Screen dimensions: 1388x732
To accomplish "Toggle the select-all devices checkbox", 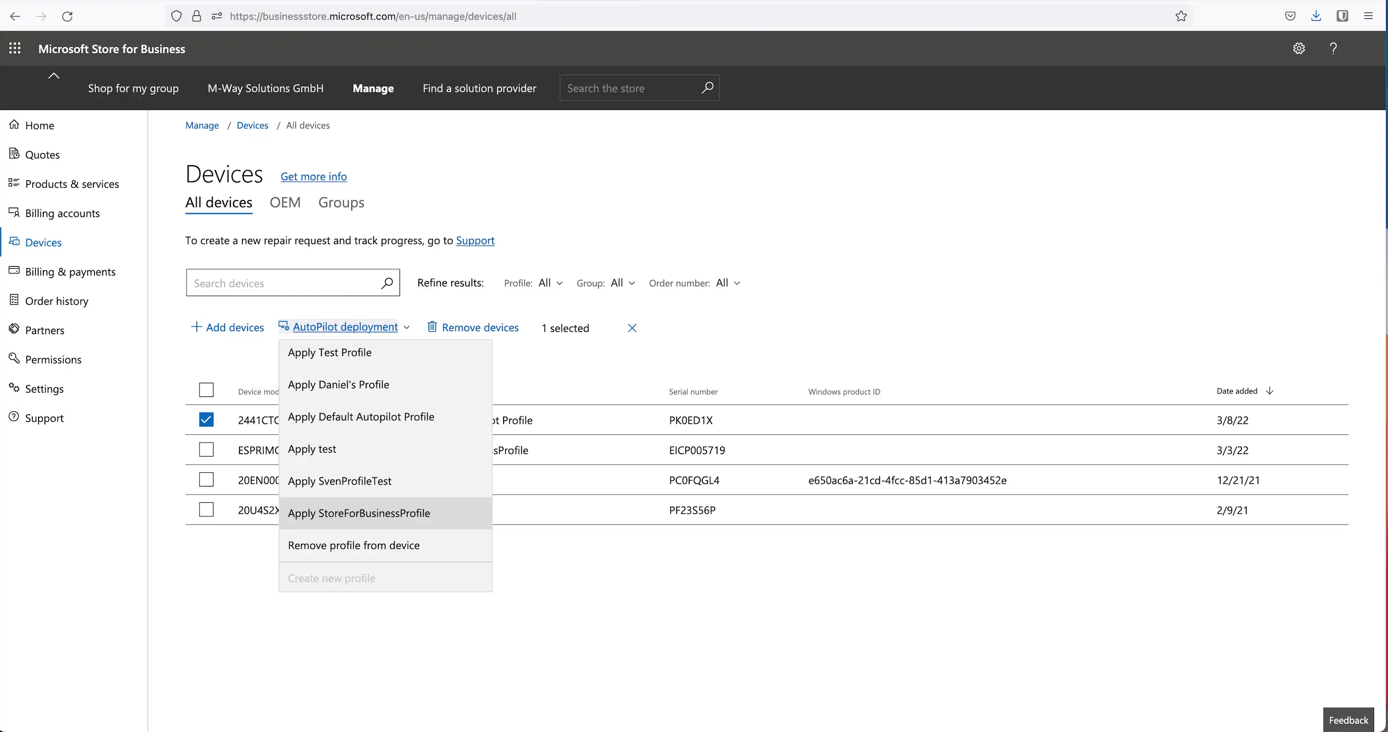I will 206,390.
